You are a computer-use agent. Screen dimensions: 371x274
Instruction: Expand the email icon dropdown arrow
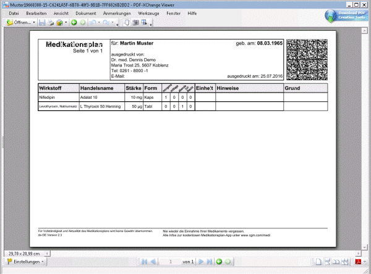point(66,22)
